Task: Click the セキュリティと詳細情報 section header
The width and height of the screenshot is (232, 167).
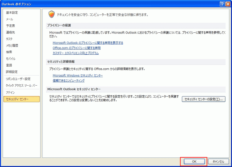Action: click(135, 62)
